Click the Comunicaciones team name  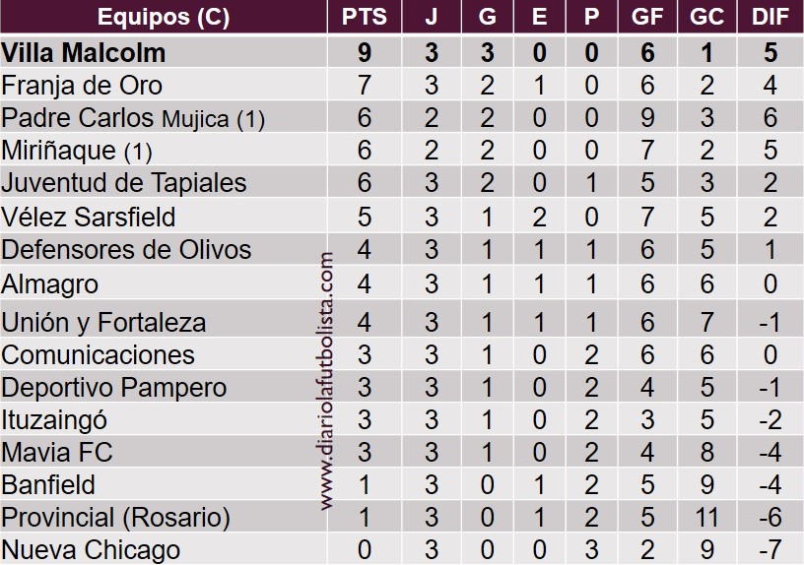point(99,354)
